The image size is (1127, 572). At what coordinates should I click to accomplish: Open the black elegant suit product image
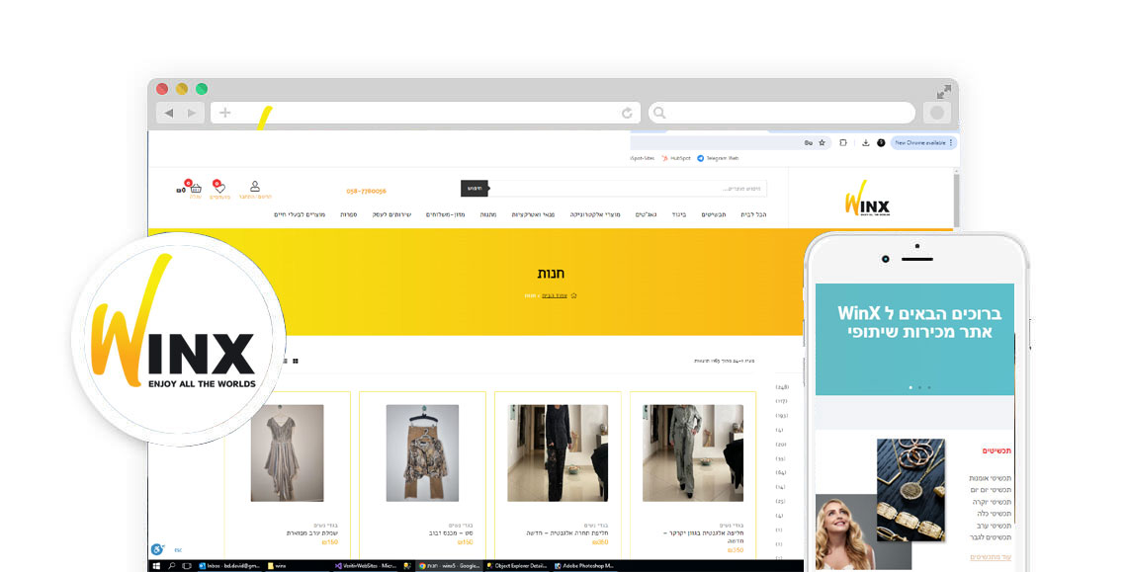(557, 452)
